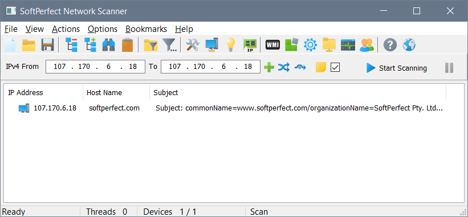Click the yellow sticky note icon
This screenshot has width=468, height=217.
pos(321,68)
